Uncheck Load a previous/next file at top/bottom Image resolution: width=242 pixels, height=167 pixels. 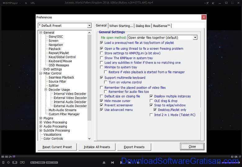[x=101, y=43]
